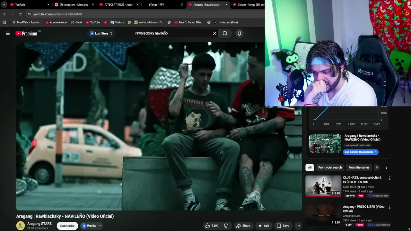Image resolution: width=411 pixels, height=231 pixels.
Task: Like the video with thumbs-up icon
Action: click(212, 226)
